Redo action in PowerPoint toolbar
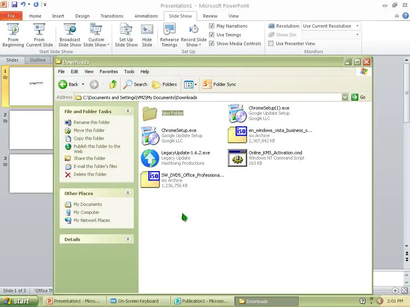 click(36, 4)
